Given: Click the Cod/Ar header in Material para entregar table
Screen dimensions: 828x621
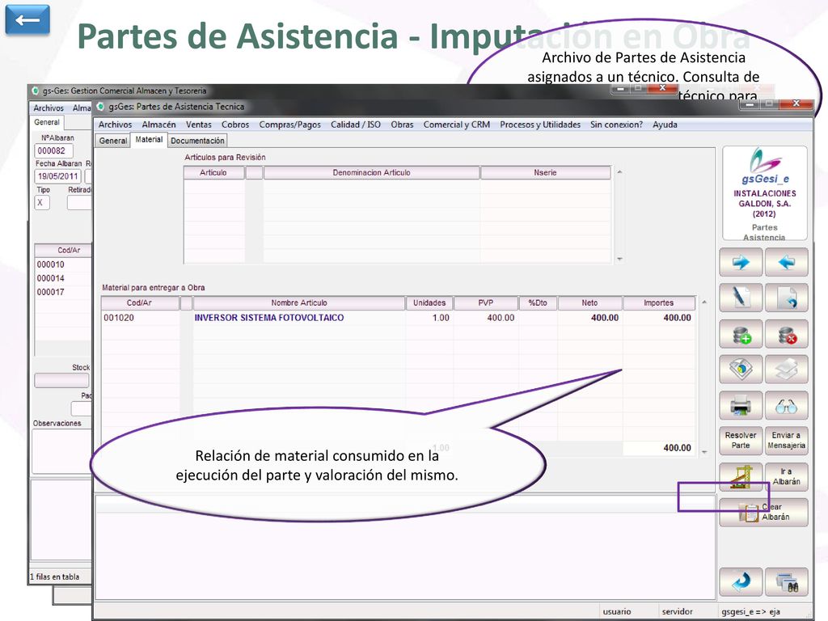Looking at the screenshot, I should click(139, 303).
